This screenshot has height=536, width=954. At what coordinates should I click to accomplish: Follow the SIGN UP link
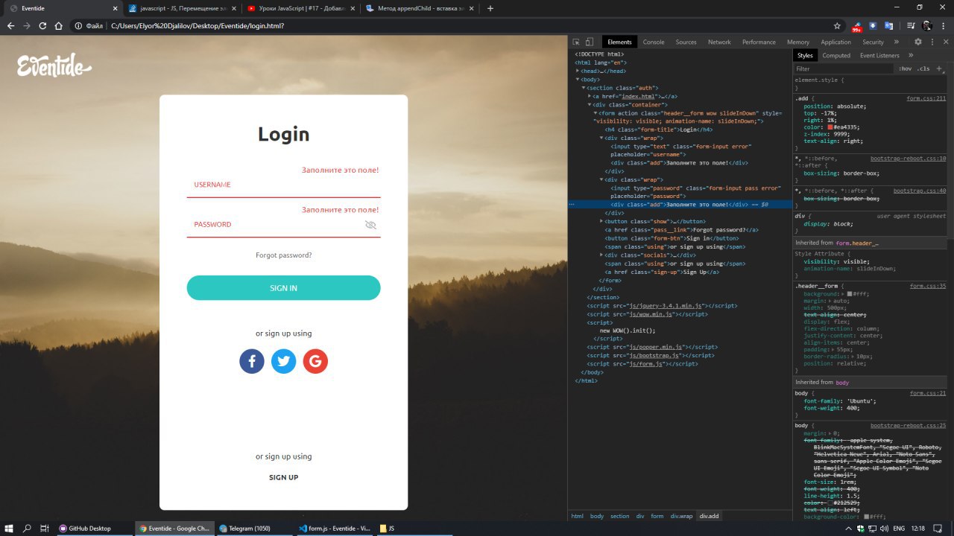tap(283, 477)
